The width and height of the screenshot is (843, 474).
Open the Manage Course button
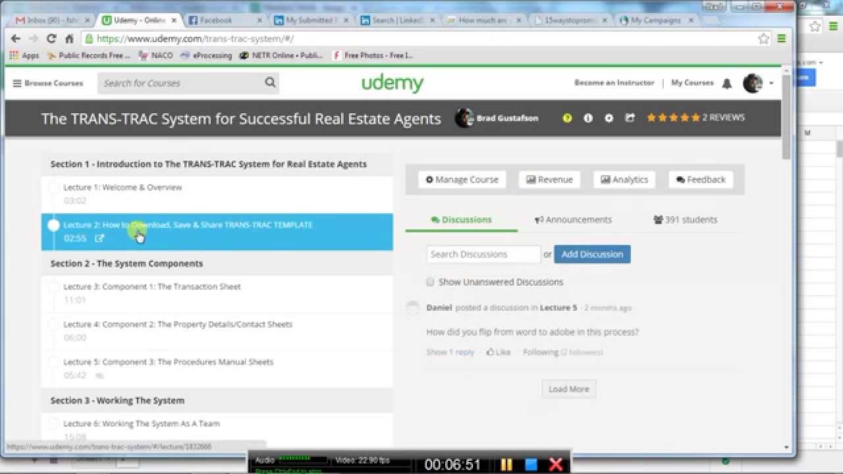point(462,180)
